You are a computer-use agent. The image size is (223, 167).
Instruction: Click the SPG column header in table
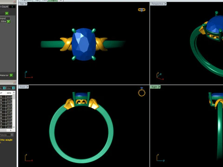click(9, 93)
